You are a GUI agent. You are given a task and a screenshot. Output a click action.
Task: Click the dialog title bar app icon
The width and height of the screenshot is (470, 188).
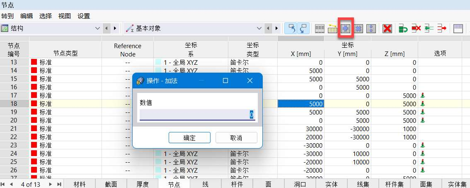click(140, 81)
